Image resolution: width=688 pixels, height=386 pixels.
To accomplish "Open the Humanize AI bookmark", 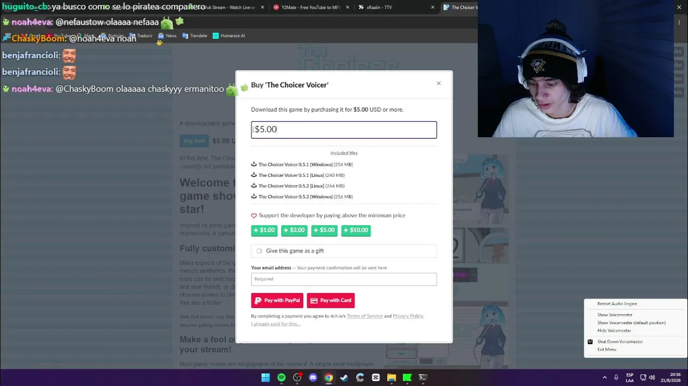I will coord(229,36).
